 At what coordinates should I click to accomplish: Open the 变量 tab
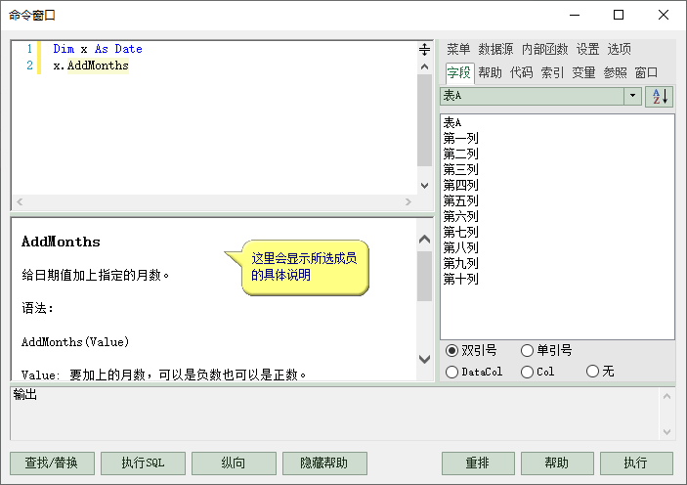tap(583, 72)
